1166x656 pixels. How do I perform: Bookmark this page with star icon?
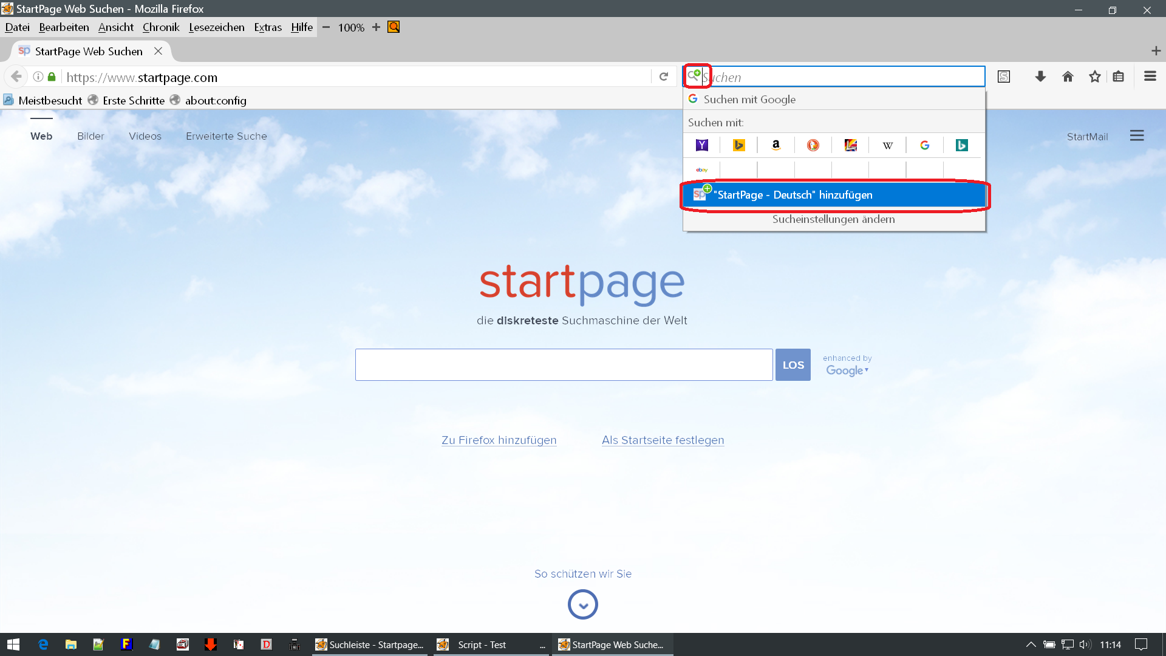pos(1094,77)
